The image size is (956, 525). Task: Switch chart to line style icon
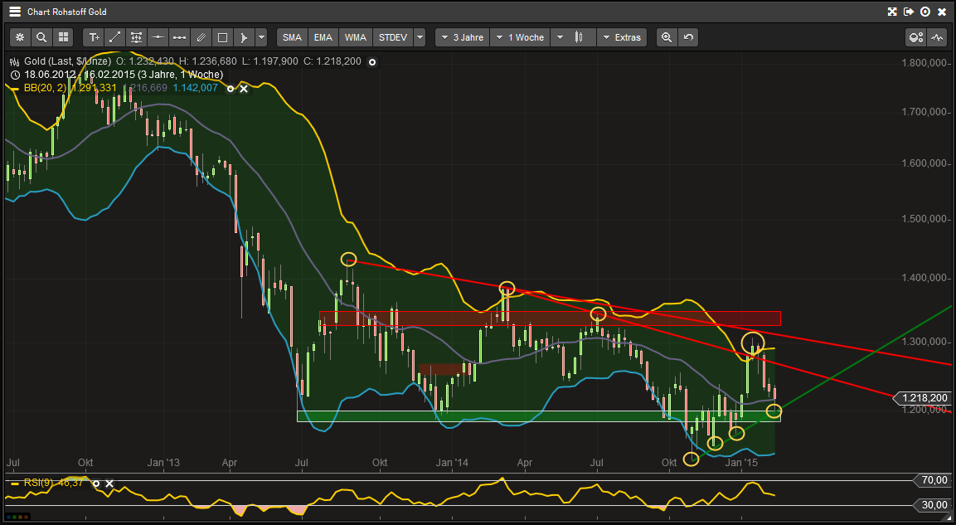(936, 37)
